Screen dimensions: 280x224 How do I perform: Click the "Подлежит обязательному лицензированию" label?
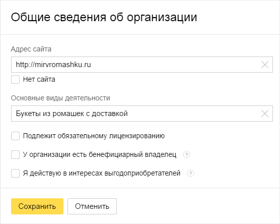(94, 136)
